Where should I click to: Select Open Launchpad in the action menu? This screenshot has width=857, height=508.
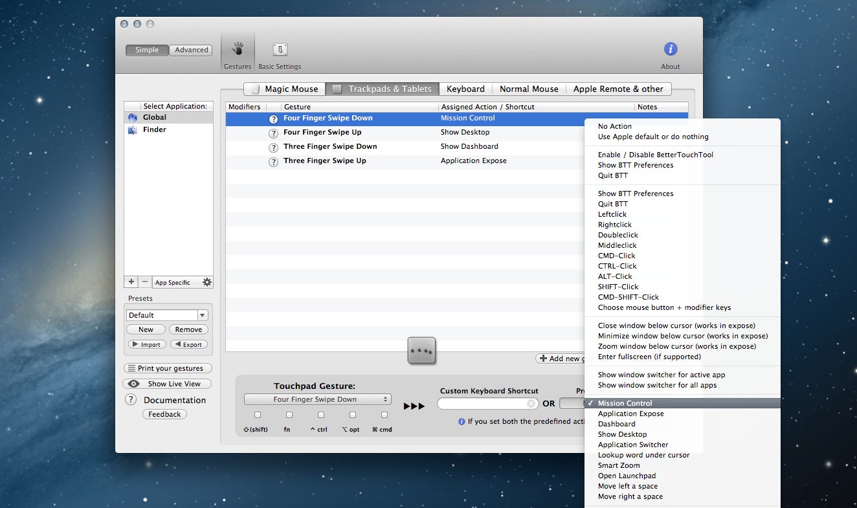point(627,476)
